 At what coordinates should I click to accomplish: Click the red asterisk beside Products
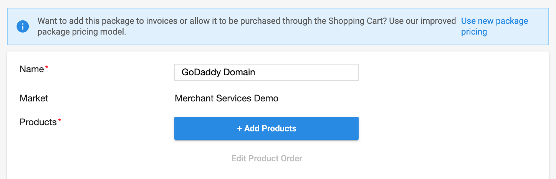point(60,121)
